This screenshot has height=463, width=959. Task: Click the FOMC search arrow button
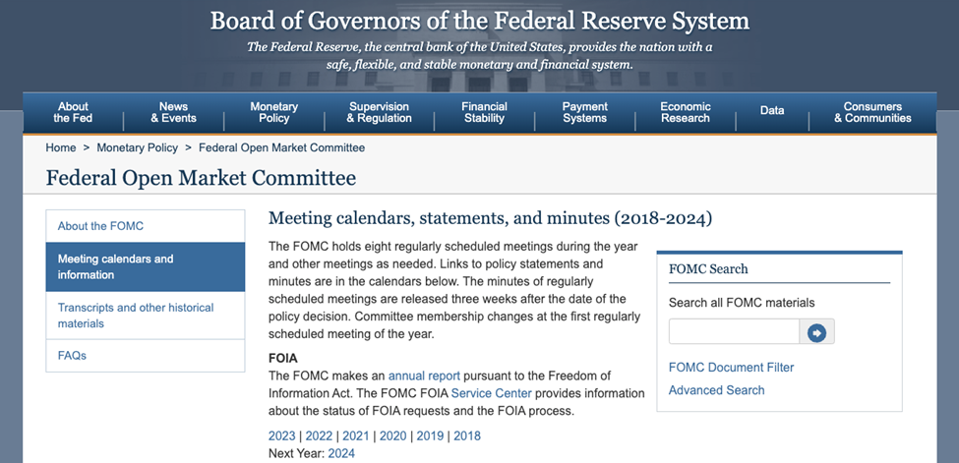(x=816, y=333)
